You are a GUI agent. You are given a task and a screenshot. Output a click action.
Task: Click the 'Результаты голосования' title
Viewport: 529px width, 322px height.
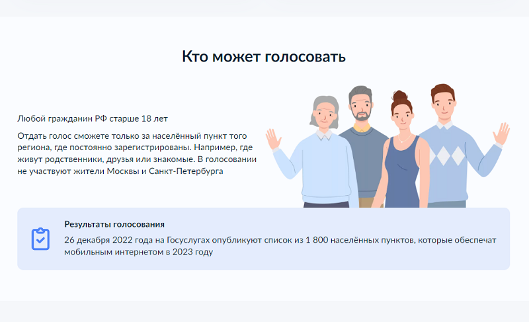pos(114,224)
